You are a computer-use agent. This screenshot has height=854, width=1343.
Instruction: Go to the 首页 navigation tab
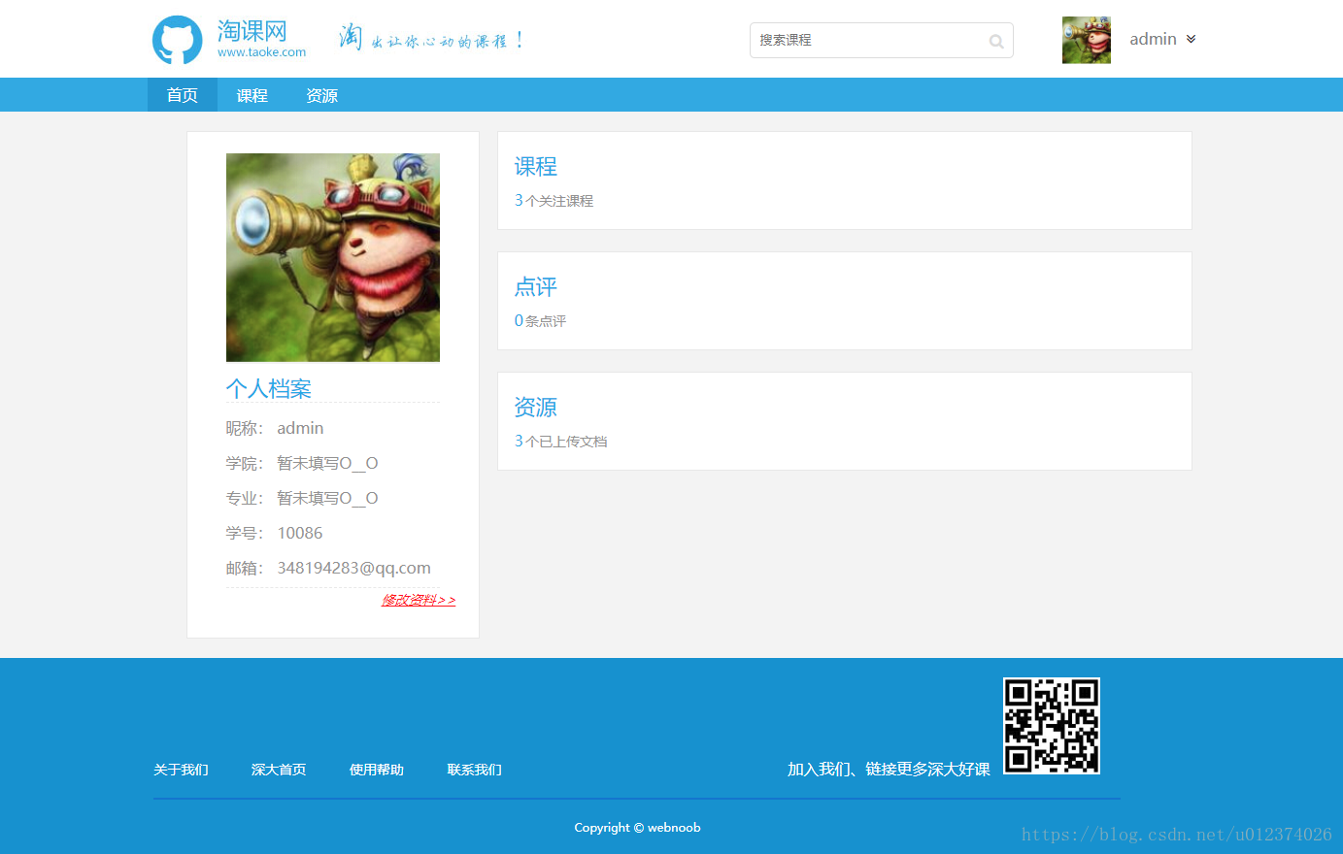[x=183, y=95]
